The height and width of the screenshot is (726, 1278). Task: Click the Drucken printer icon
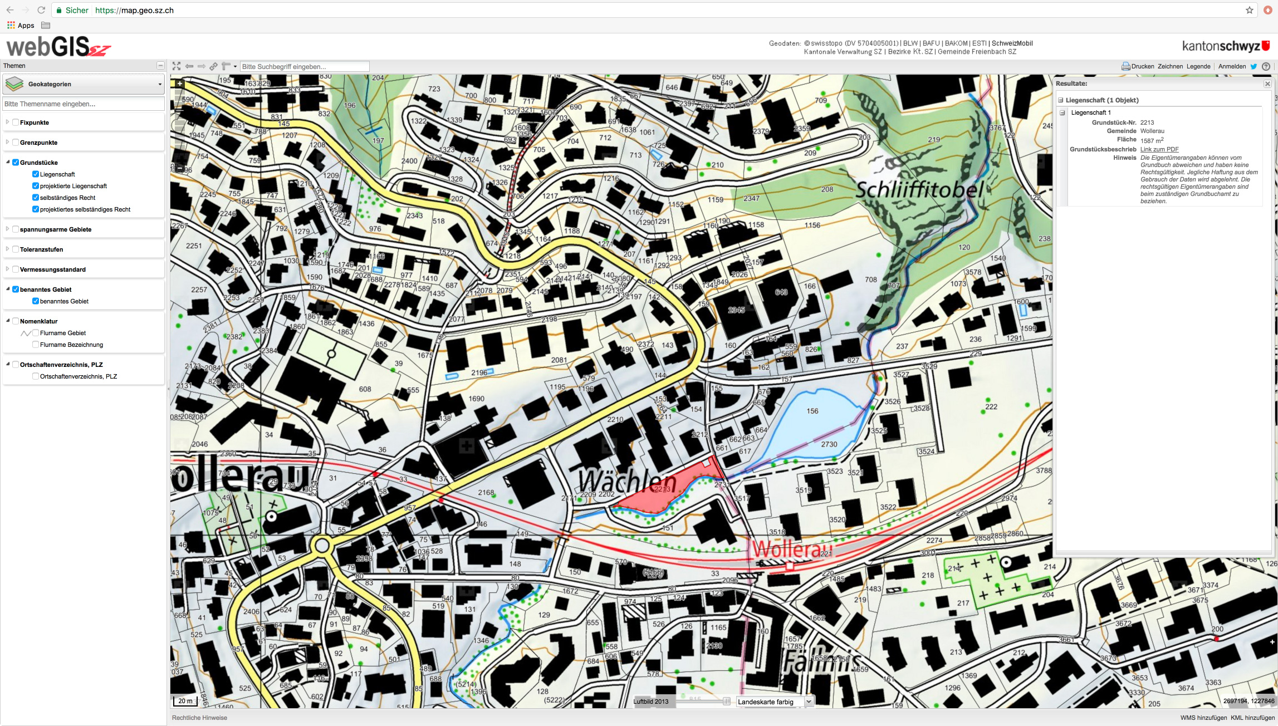pos(1126,66)
